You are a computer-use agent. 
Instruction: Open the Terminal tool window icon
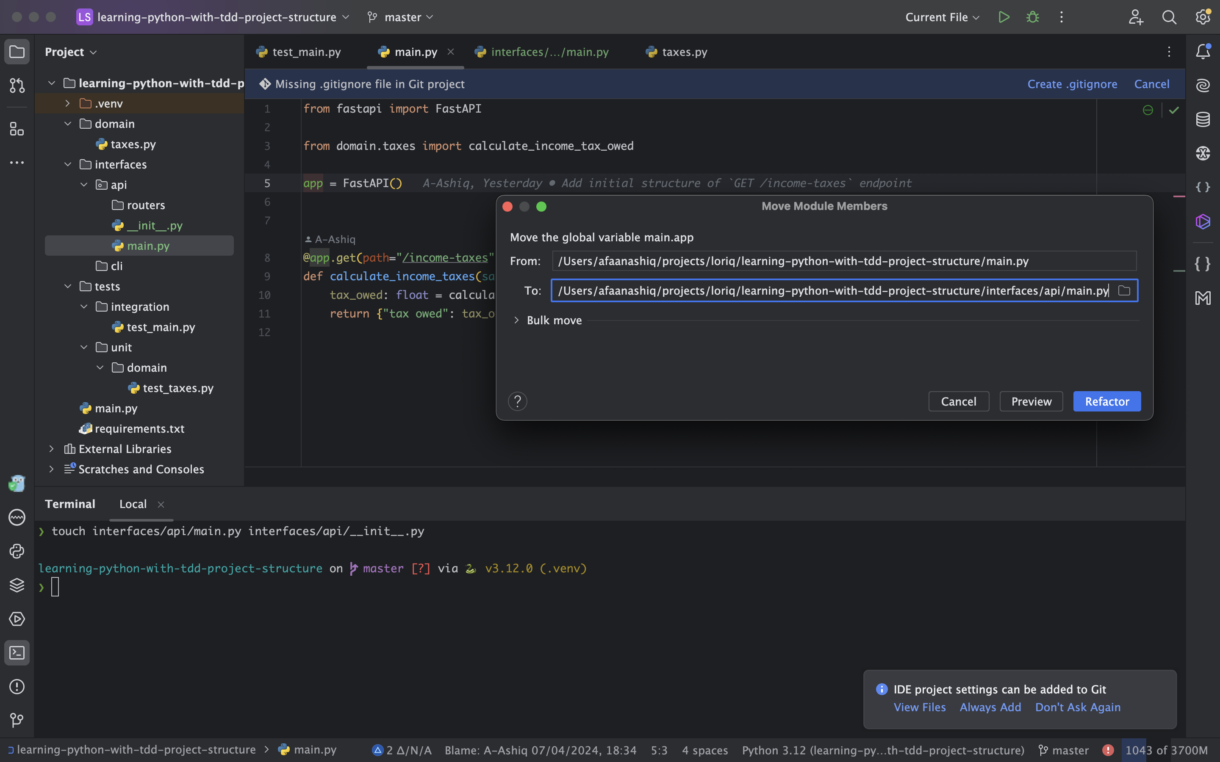[17, 653]
